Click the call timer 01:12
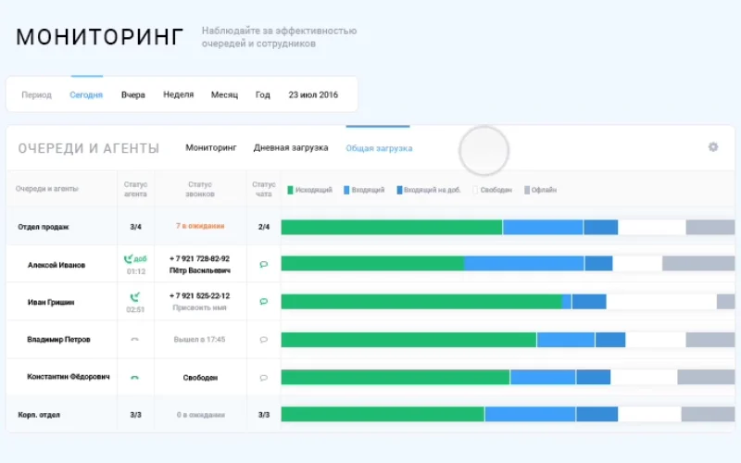This screenshot has height=463, width=741. tap(136, 271)
